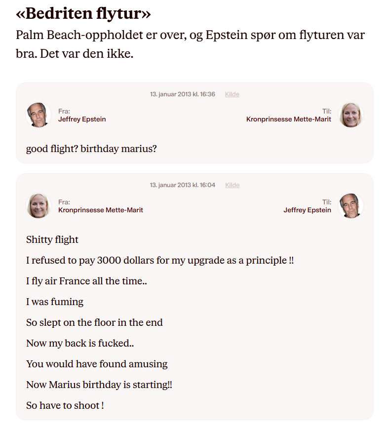Select sender name Jeffrey Epstein under "Fra:"

coord(82,119)
